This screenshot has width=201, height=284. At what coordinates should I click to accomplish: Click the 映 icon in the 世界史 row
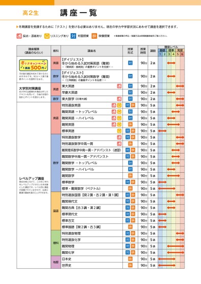coord(130,265)
